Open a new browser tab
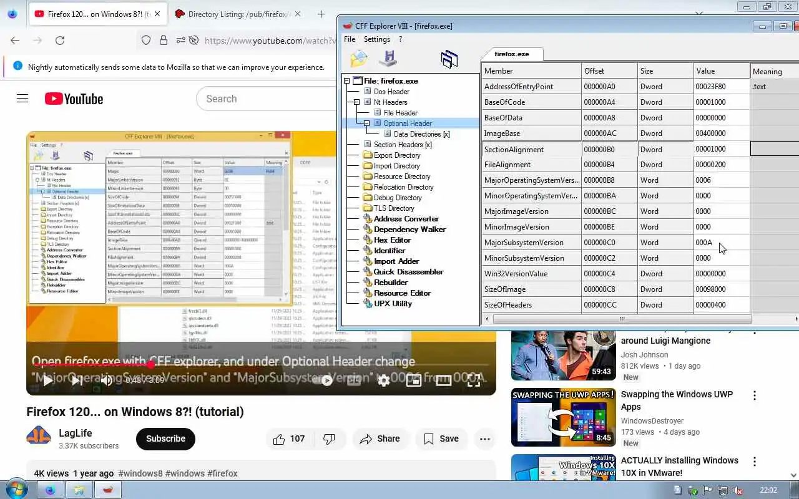 [x=321, y=14]
